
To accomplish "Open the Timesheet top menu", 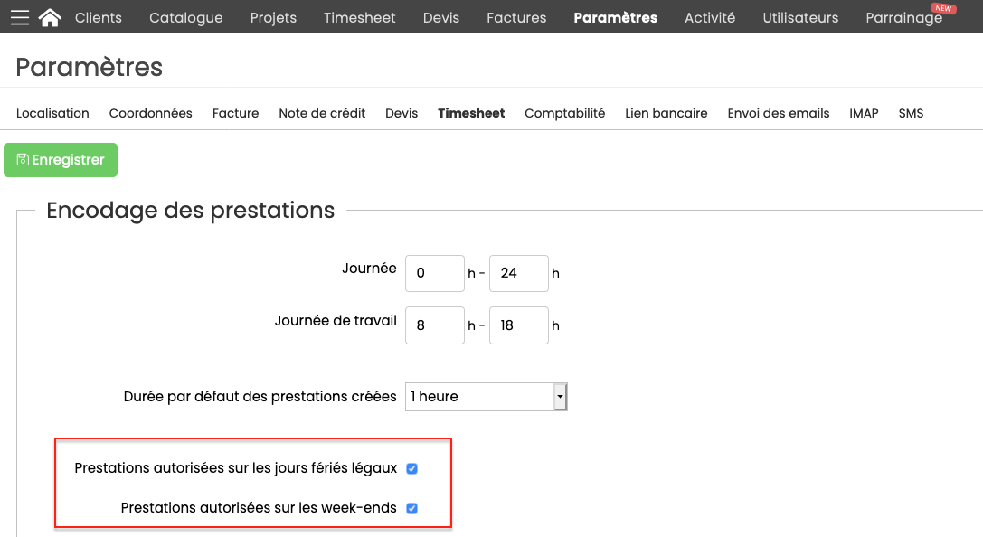I will [x=359, y=17].
